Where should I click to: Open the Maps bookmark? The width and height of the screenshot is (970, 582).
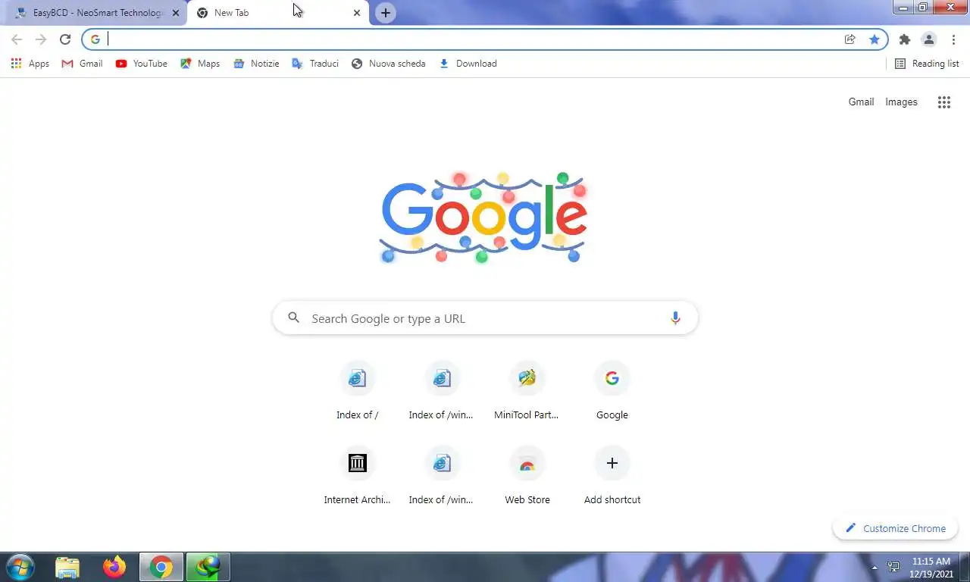200,64
